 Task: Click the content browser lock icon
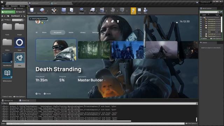coord(24,16)
